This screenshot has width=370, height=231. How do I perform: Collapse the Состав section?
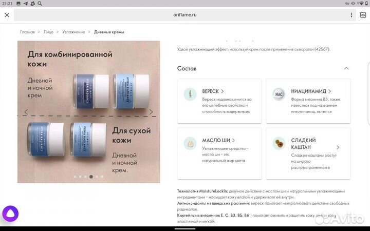click(x=346, y=68)
